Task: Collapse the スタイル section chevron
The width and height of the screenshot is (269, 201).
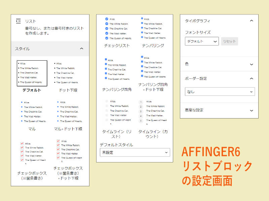Action: click(x=81, y=49)
